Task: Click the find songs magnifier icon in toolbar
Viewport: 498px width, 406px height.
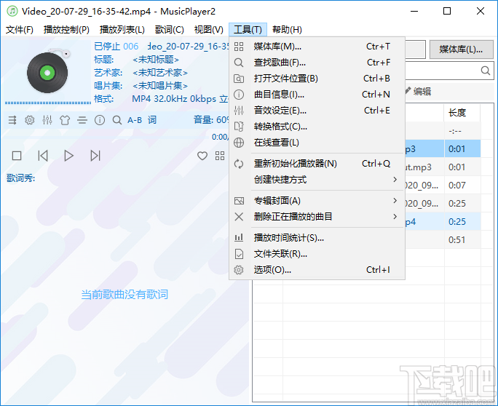Action: (x=117, y=120)
